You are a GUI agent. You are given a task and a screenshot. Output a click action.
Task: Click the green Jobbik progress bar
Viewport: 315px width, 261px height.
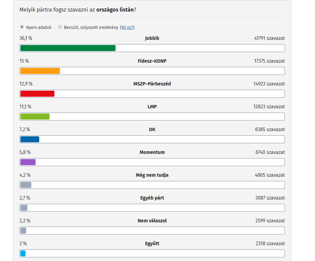click(x=68, y=48)
